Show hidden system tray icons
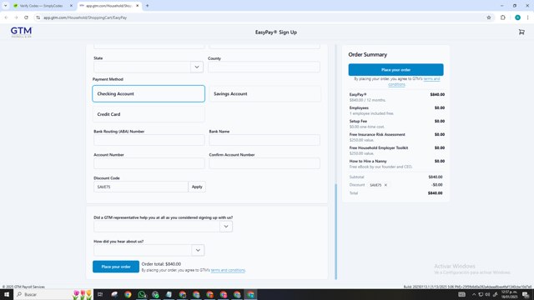 474,294
